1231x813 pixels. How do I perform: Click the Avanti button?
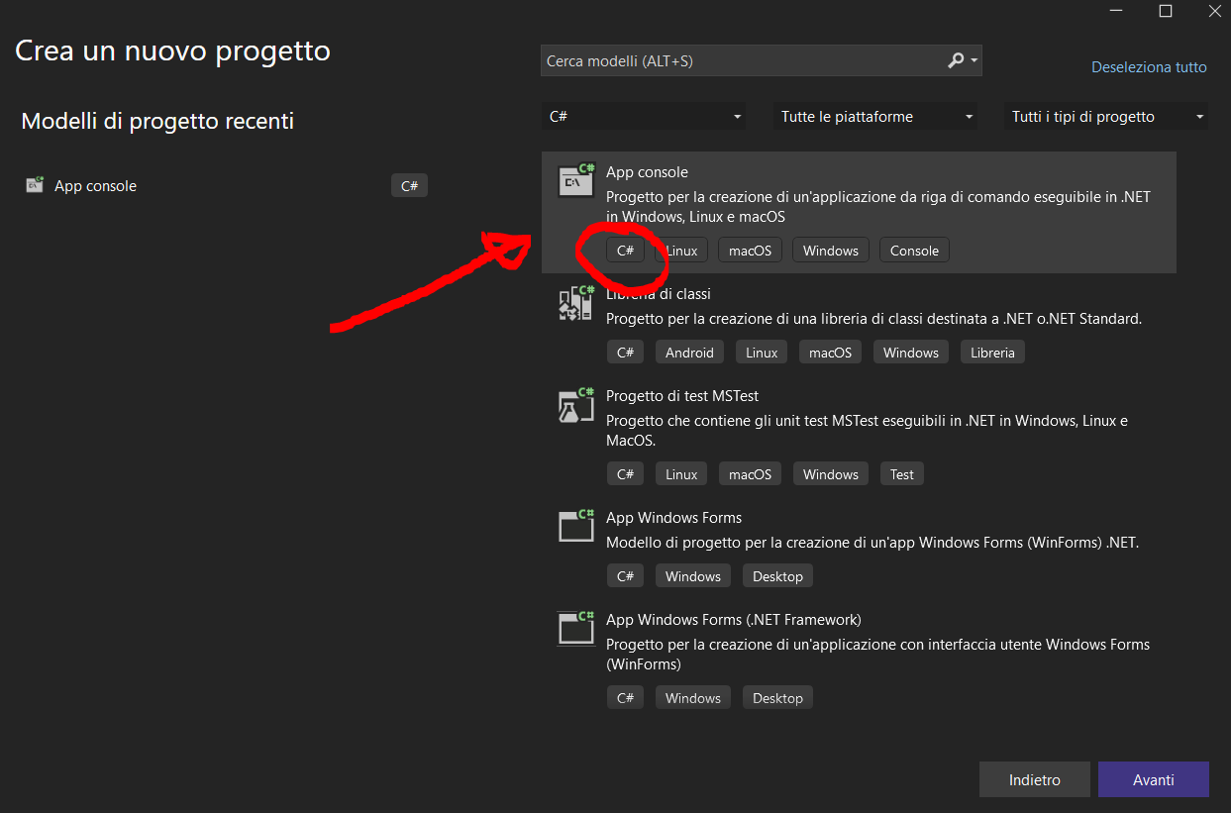(x=1154, y=779)
